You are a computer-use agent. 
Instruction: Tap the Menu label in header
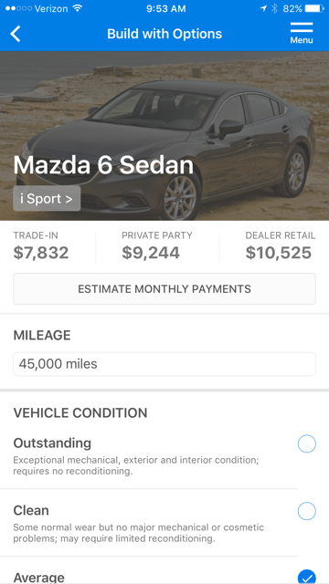pos(302,40)
